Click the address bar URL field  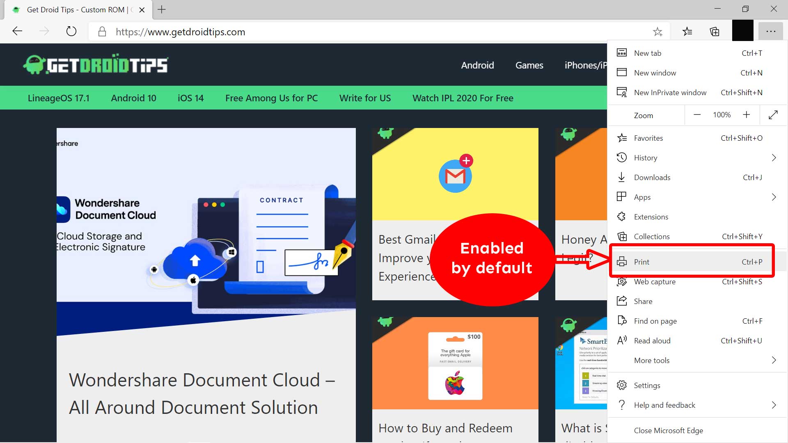pos(181,32)
